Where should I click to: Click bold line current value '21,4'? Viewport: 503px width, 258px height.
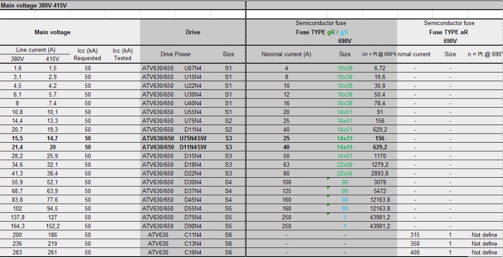click(17, 147)
